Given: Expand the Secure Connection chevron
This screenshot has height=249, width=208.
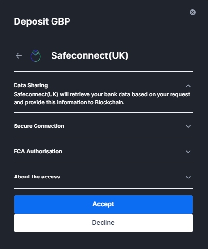Looking at the screenshot, I should (188, 126).
